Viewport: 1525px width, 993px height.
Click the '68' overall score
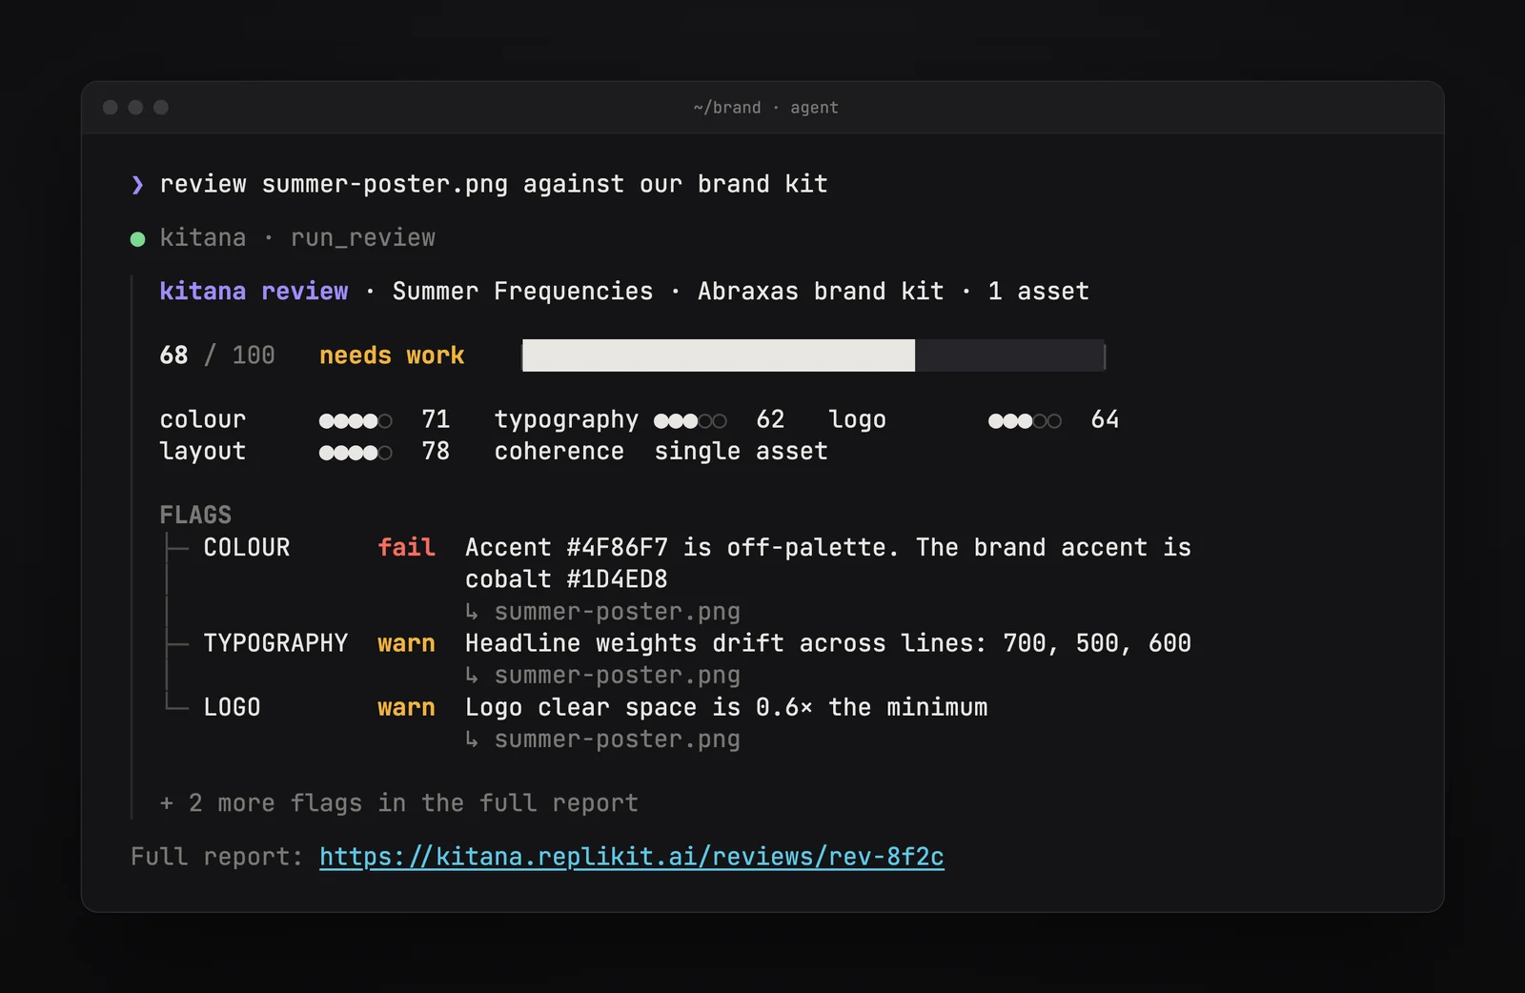tap(173, 355)
